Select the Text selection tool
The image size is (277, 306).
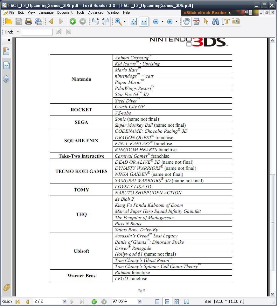(226, 21)
